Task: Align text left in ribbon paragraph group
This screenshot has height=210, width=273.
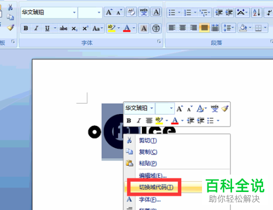Action: (x=172, y=28)
